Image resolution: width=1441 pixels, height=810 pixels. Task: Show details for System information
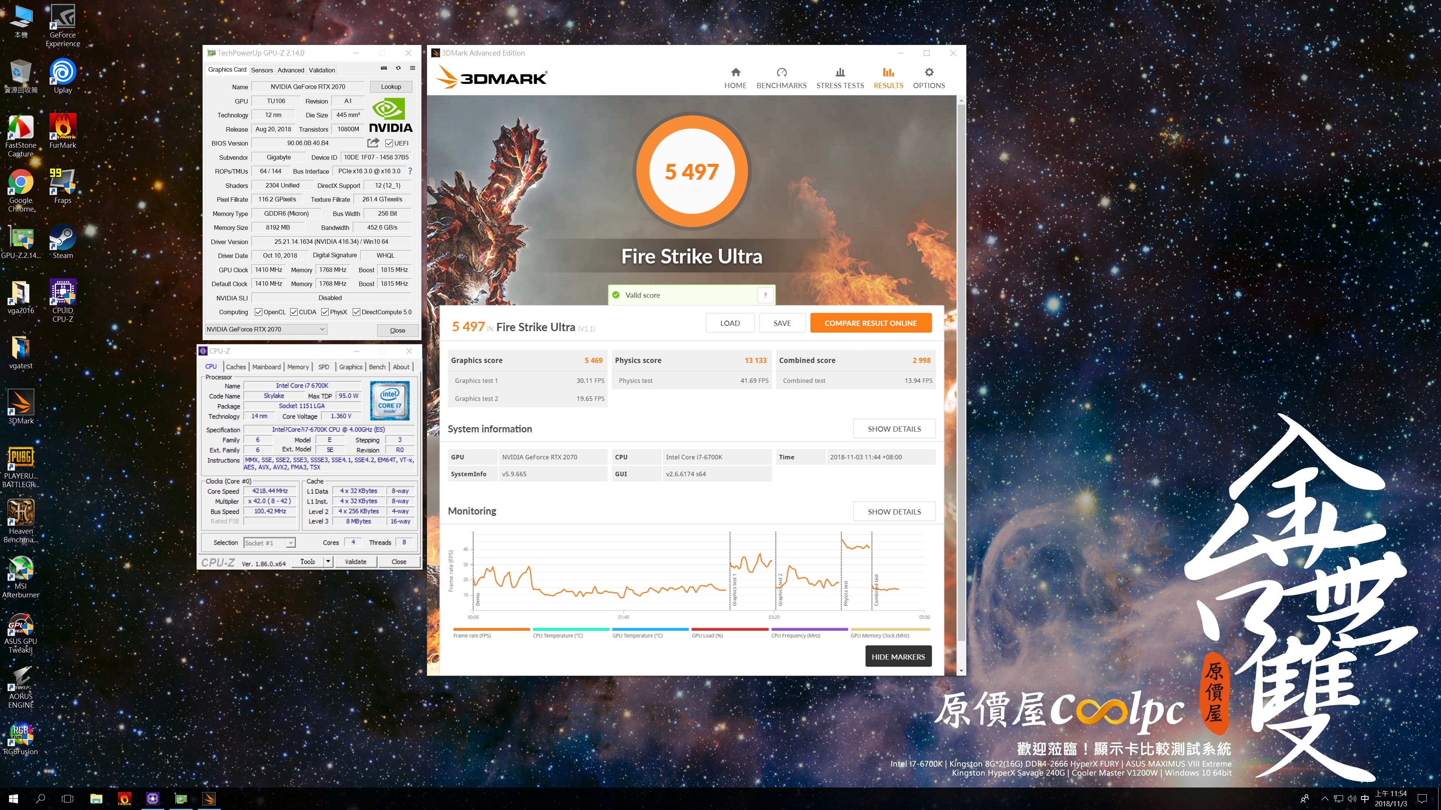coord(894,429)
